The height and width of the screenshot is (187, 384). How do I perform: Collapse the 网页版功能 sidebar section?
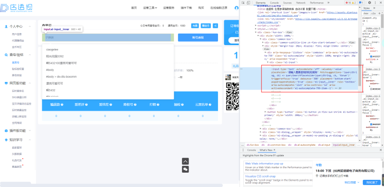coord(30,83)
